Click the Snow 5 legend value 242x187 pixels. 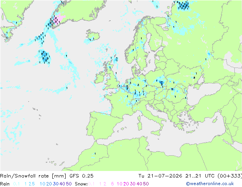[112, 184]
